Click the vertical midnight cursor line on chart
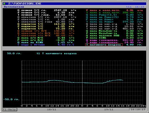Screen dimensions: 149x113 click(x=82, y=83)
